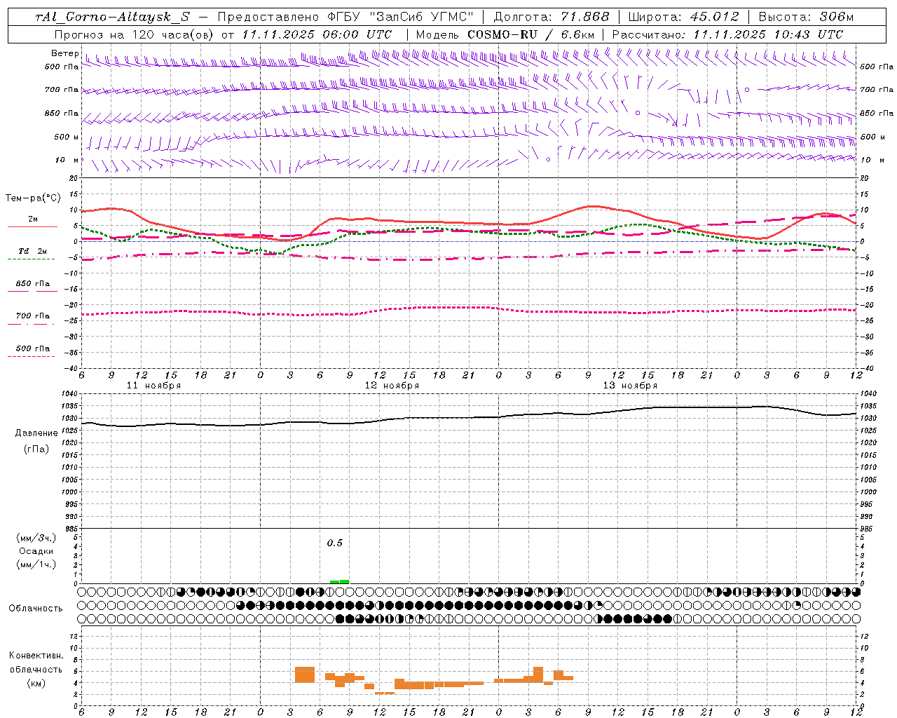
Task: Click the 13 ноября date label
Action: (630, 386)
